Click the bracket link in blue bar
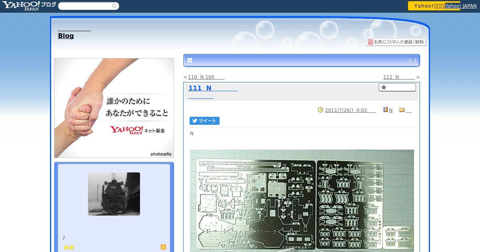The height and width of the screenshot is (252, 480). click(x=412, y=61)
